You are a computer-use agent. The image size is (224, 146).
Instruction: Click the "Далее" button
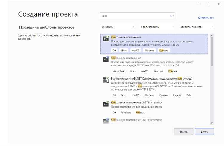tap(204, 131)
